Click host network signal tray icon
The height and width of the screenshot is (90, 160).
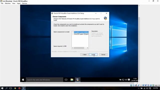pos(144,88)
